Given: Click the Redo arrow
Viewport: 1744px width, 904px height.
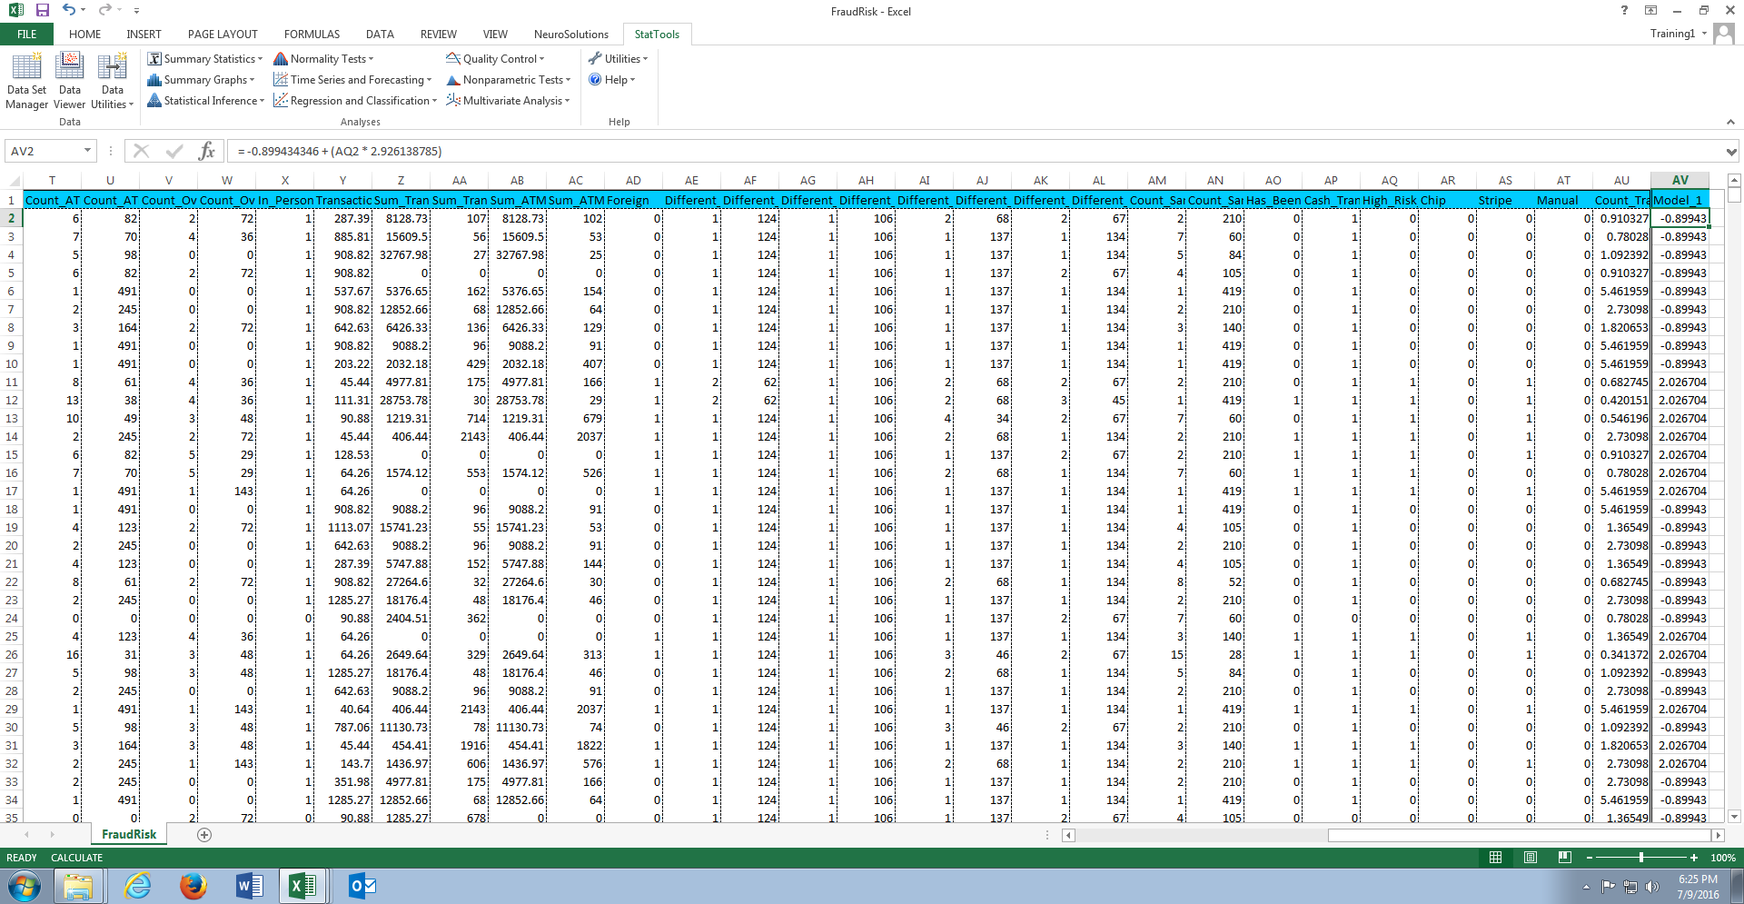Looking at the screenshot, I should tap(104, 10).
